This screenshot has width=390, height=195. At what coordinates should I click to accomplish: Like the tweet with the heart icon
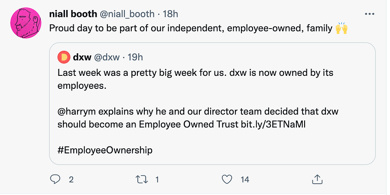click(227, 179)
